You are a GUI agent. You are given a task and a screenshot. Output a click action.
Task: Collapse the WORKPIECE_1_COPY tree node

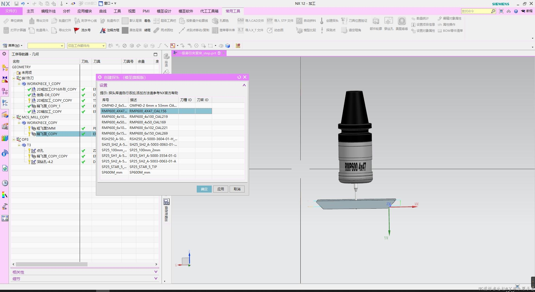(19, 84)
